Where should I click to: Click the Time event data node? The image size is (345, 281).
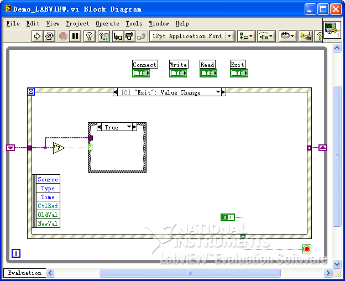coord(48,197)
